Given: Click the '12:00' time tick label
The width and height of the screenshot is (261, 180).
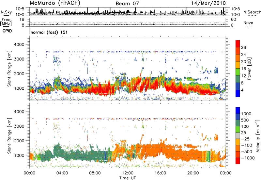Looking at the screenshot, I should [128, 173].
